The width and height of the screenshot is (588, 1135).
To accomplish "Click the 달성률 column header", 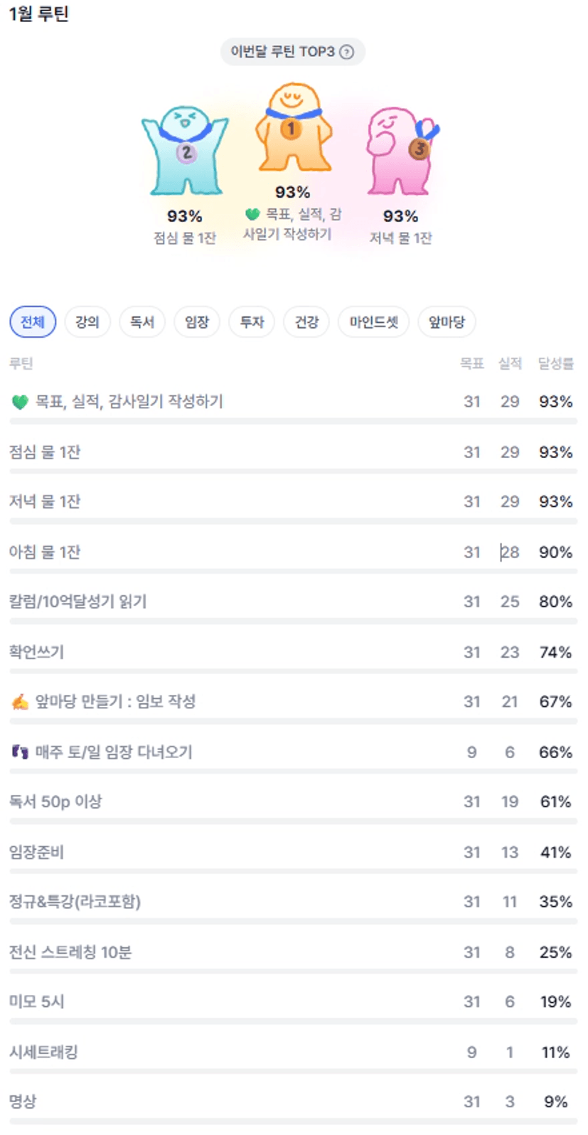I will pyautogui.click(x=555, y=364).
